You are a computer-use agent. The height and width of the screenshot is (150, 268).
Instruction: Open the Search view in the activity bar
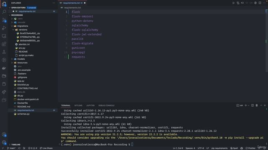4,12
